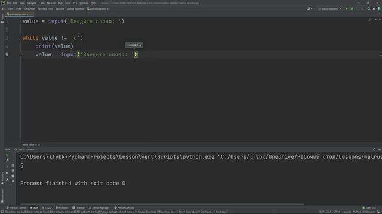Toggle scroll to end in the Run console
Viewport: 382px width, 214px height.
[13, 171]
